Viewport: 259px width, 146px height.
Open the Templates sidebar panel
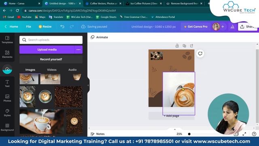(7, 40)
